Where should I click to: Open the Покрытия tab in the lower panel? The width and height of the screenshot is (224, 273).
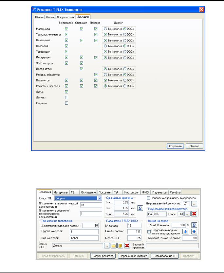pos(105,192)
